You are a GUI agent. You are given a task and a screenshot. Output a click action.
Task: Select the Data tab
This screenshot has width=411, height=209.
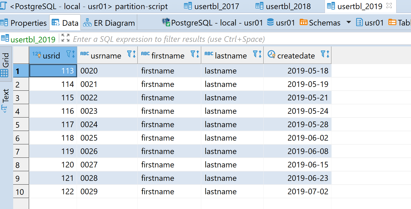(65, 23)
